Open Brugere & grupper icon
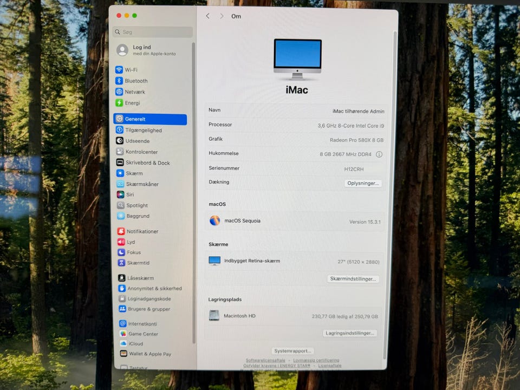The height and width of the screenshot is (390, 520). click(x=122, y=309)
